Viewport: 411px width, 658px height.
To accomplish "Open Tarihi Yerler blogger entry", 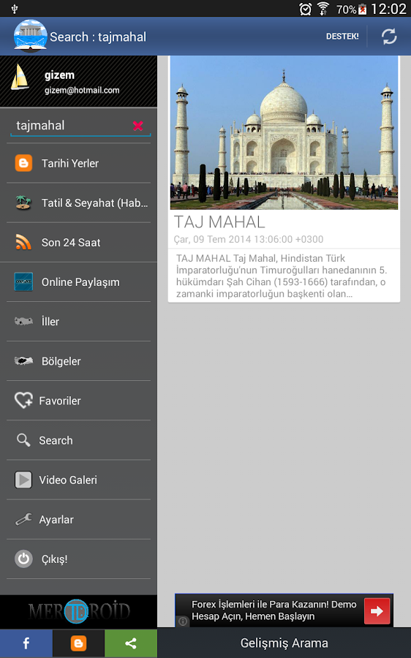I will coord(78,163).
